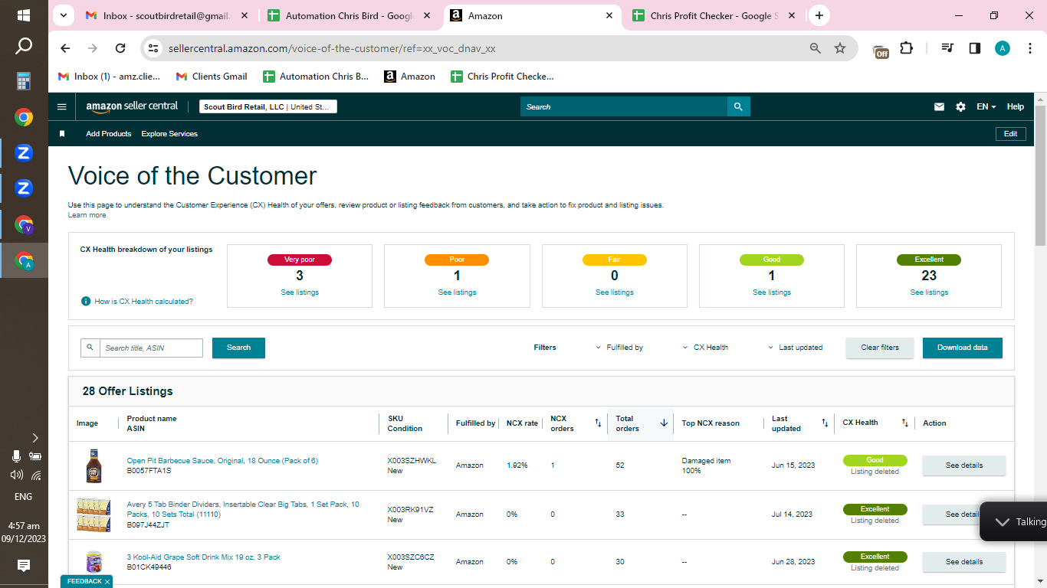Close the Amazon browser tab
Image resolution: width=1047 pixels, height=588 pixels.
click(x=609, y=15)
